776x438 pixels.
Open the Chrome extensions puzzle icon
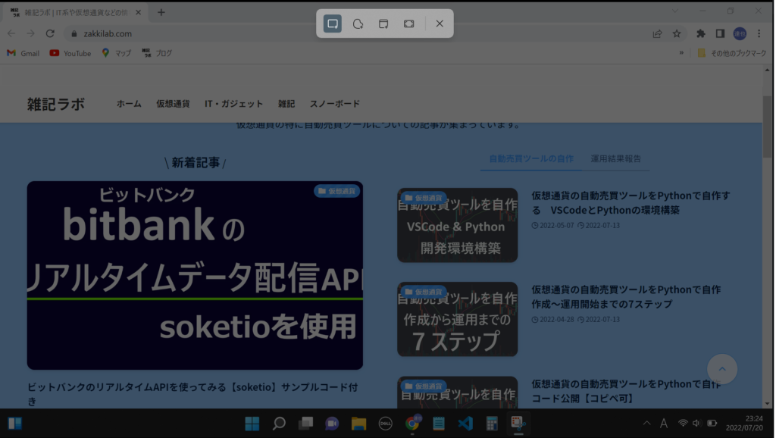pyautogui.click(x=701, y=33)
